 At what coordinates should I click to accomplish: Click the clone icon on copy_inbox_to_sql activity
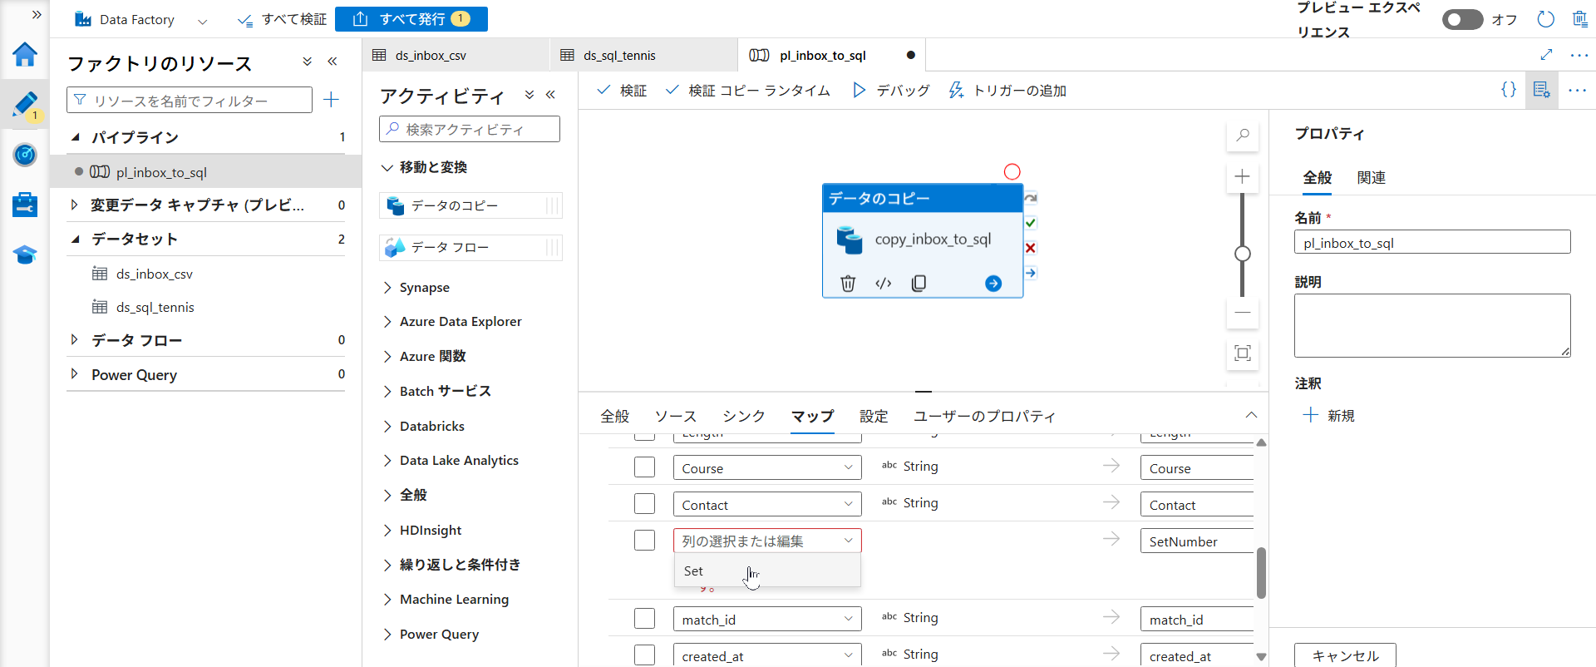pos(919,284)
